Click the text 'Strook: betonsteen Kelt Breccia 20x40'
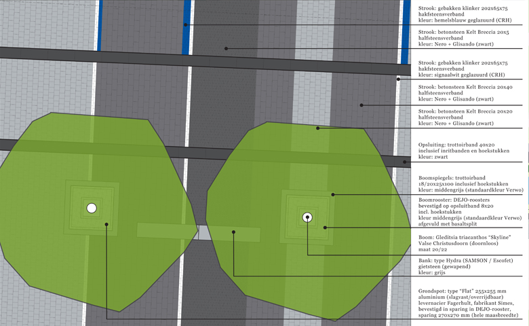Screen dimensions: 529x326 click(465, 87)
